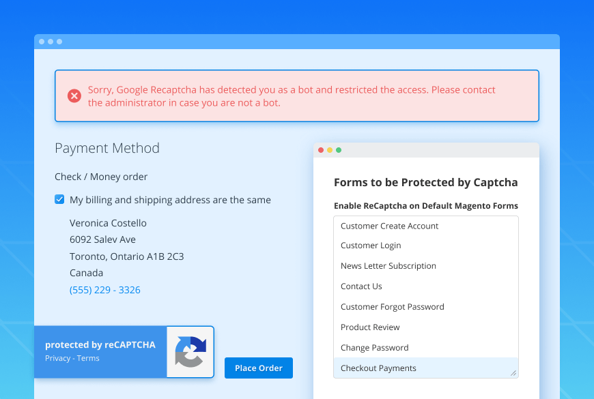
Task: Uncheck 'My billing and shipping address are the same'
Action: [x=59, y=199]
